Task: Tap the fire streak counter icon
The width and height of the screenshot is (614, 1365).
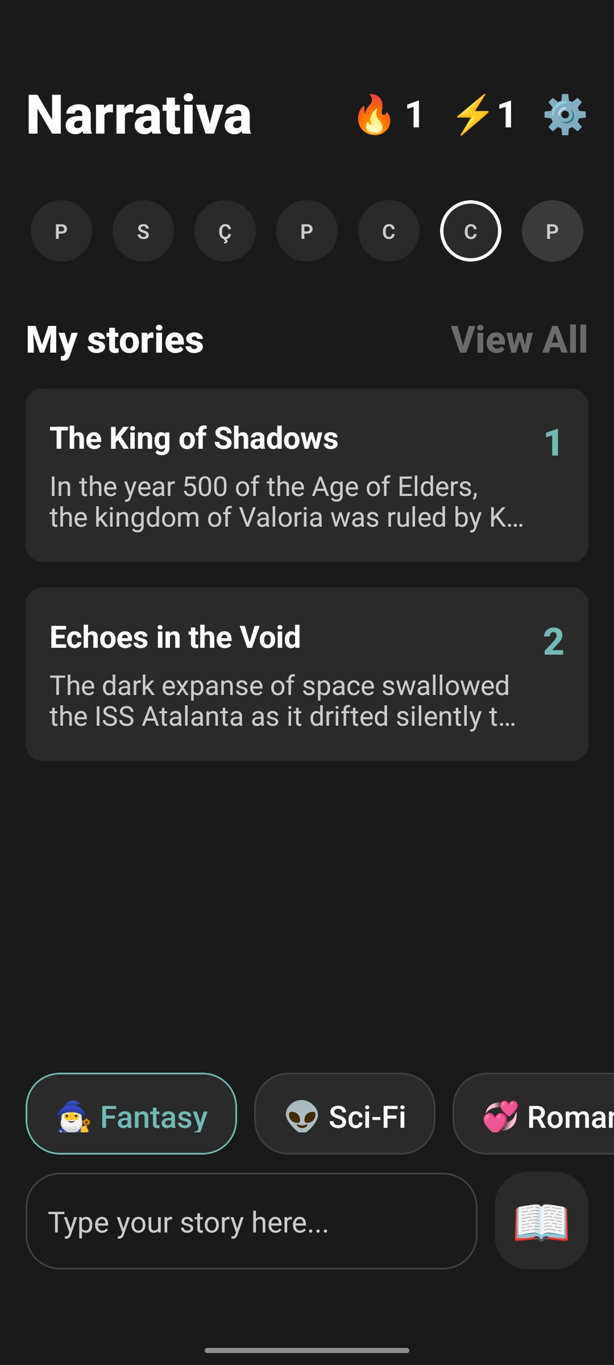Action: pos(374,115)
